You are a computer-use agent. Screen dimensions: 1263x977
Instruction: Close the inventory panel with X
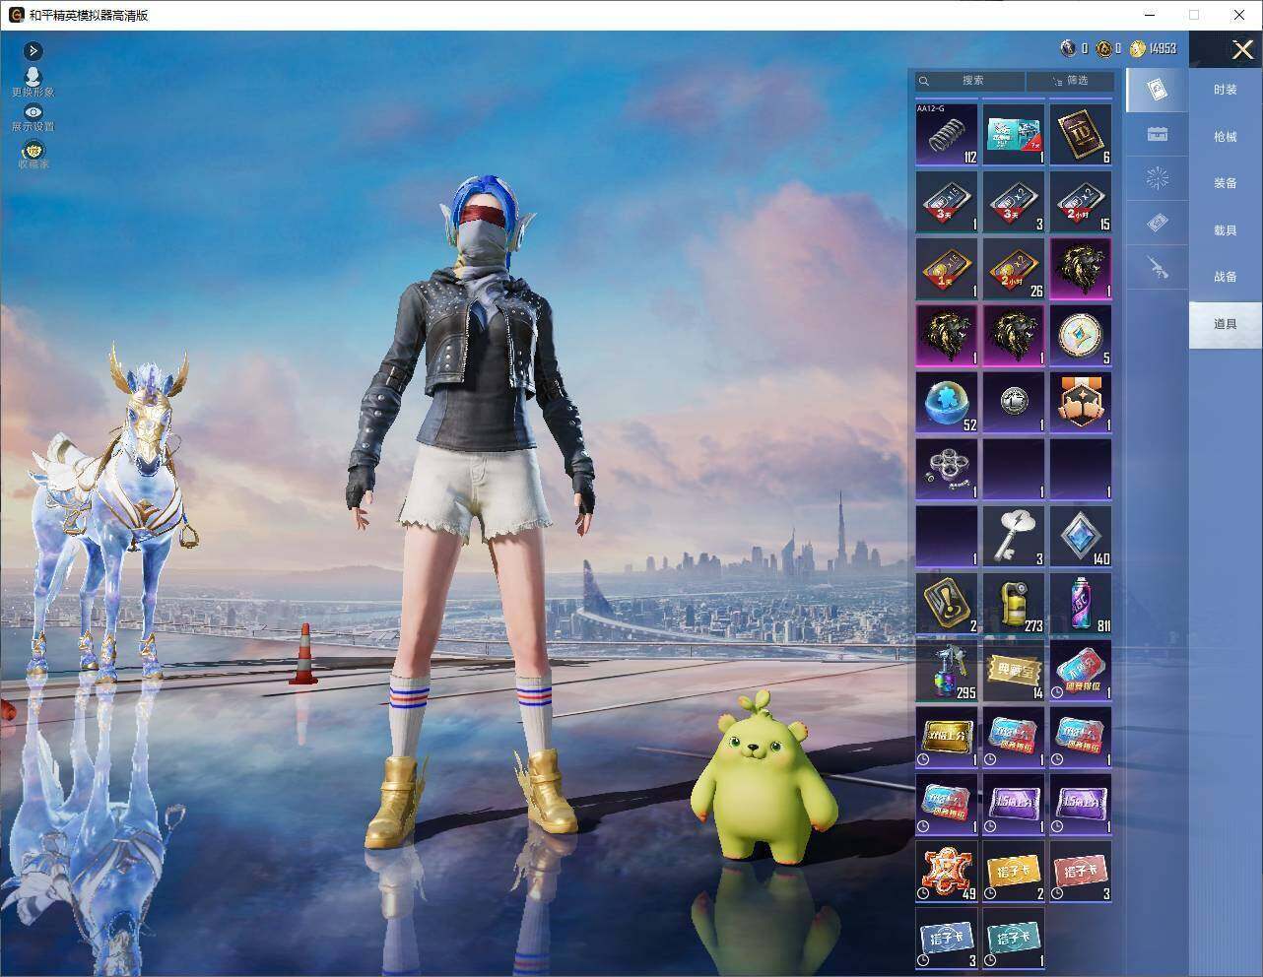click(1242, 49)
